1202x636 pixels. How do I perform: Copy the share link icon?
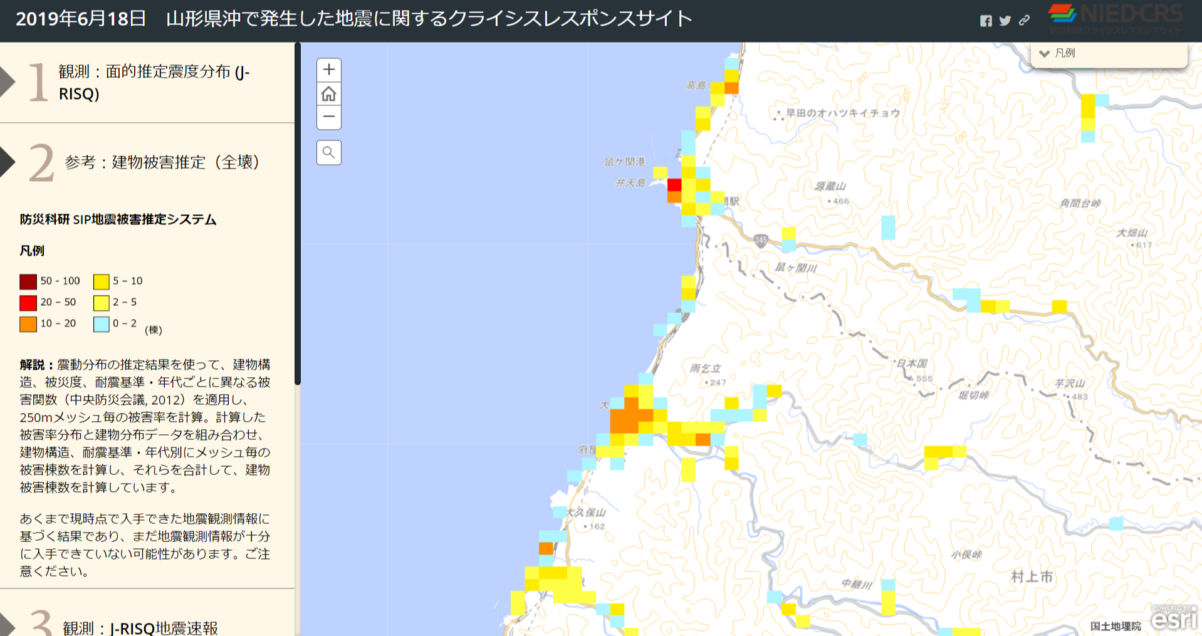coord(1024,21)
